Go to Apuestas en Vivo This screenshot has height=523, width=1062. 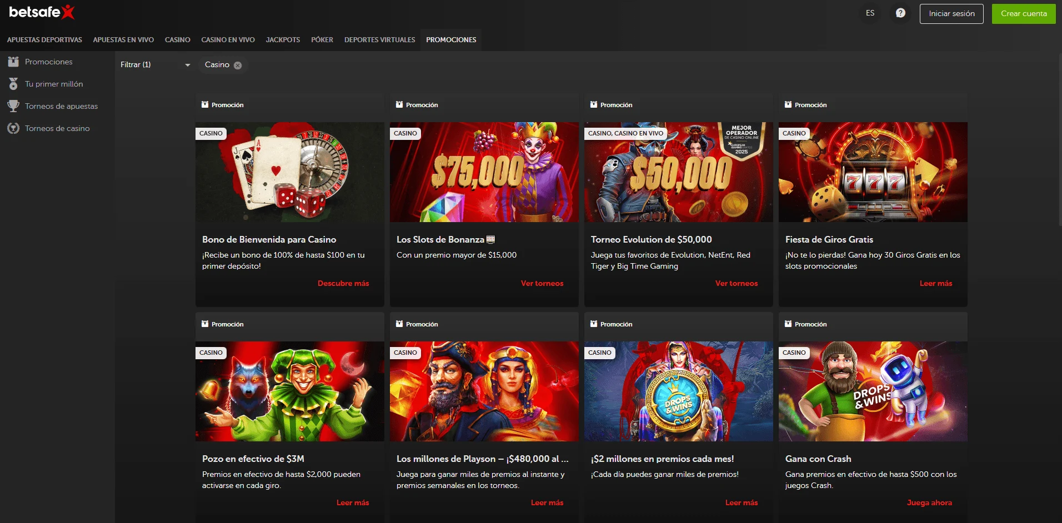[x=123, y=40]
